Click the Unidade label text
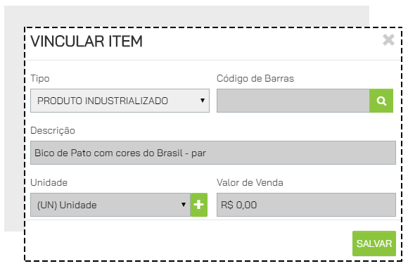The image size is (408, 266). pos(49,182)
